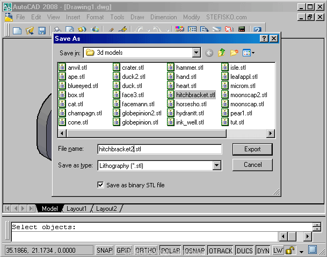Image resolution: width=327 pixels, height=257 pixels.
Task: Open the Views menu icon in dialog
Action: tap(248, 53)
